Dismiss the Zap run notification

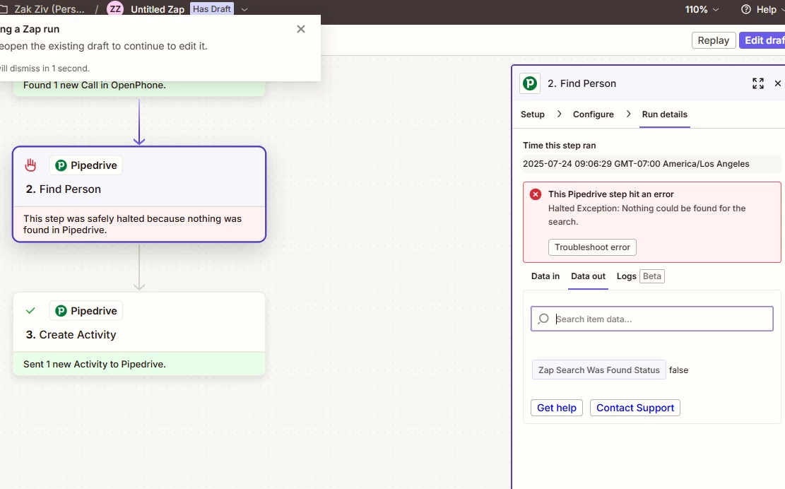pyautogui.click(x=301, y=29)
